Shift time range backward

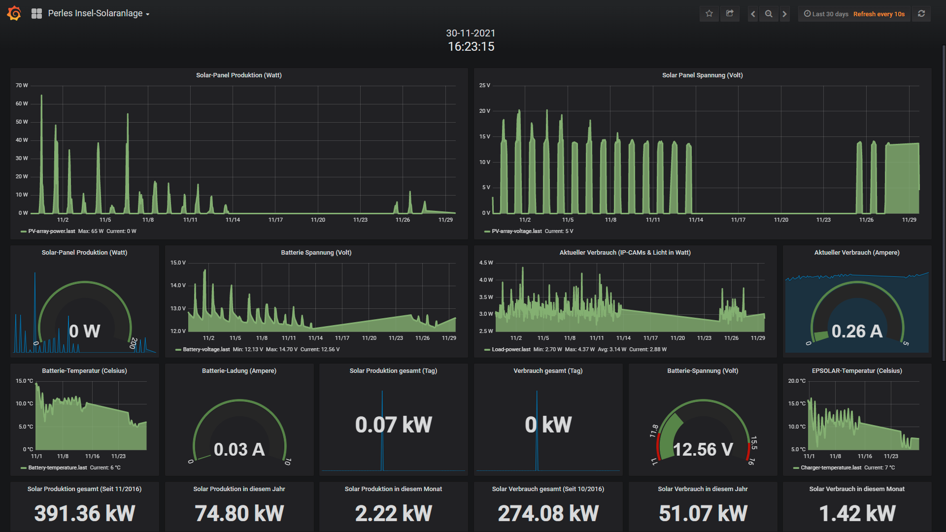pyautogui.click(x=753, y=14)
